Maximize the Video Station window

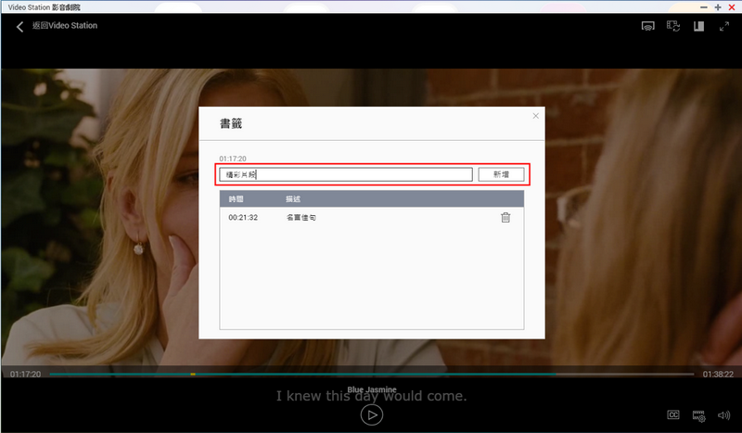[718, 7]
